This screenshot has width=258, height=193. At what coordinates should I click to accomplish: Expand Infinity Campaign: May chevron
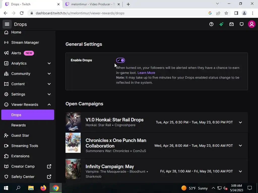240,171
